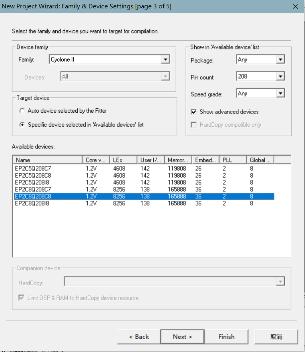Viewport: 305px width, 352px height.
Task: Click LEs value 8256 in EP2C8Q208I8 row
Action: (119, 203)
